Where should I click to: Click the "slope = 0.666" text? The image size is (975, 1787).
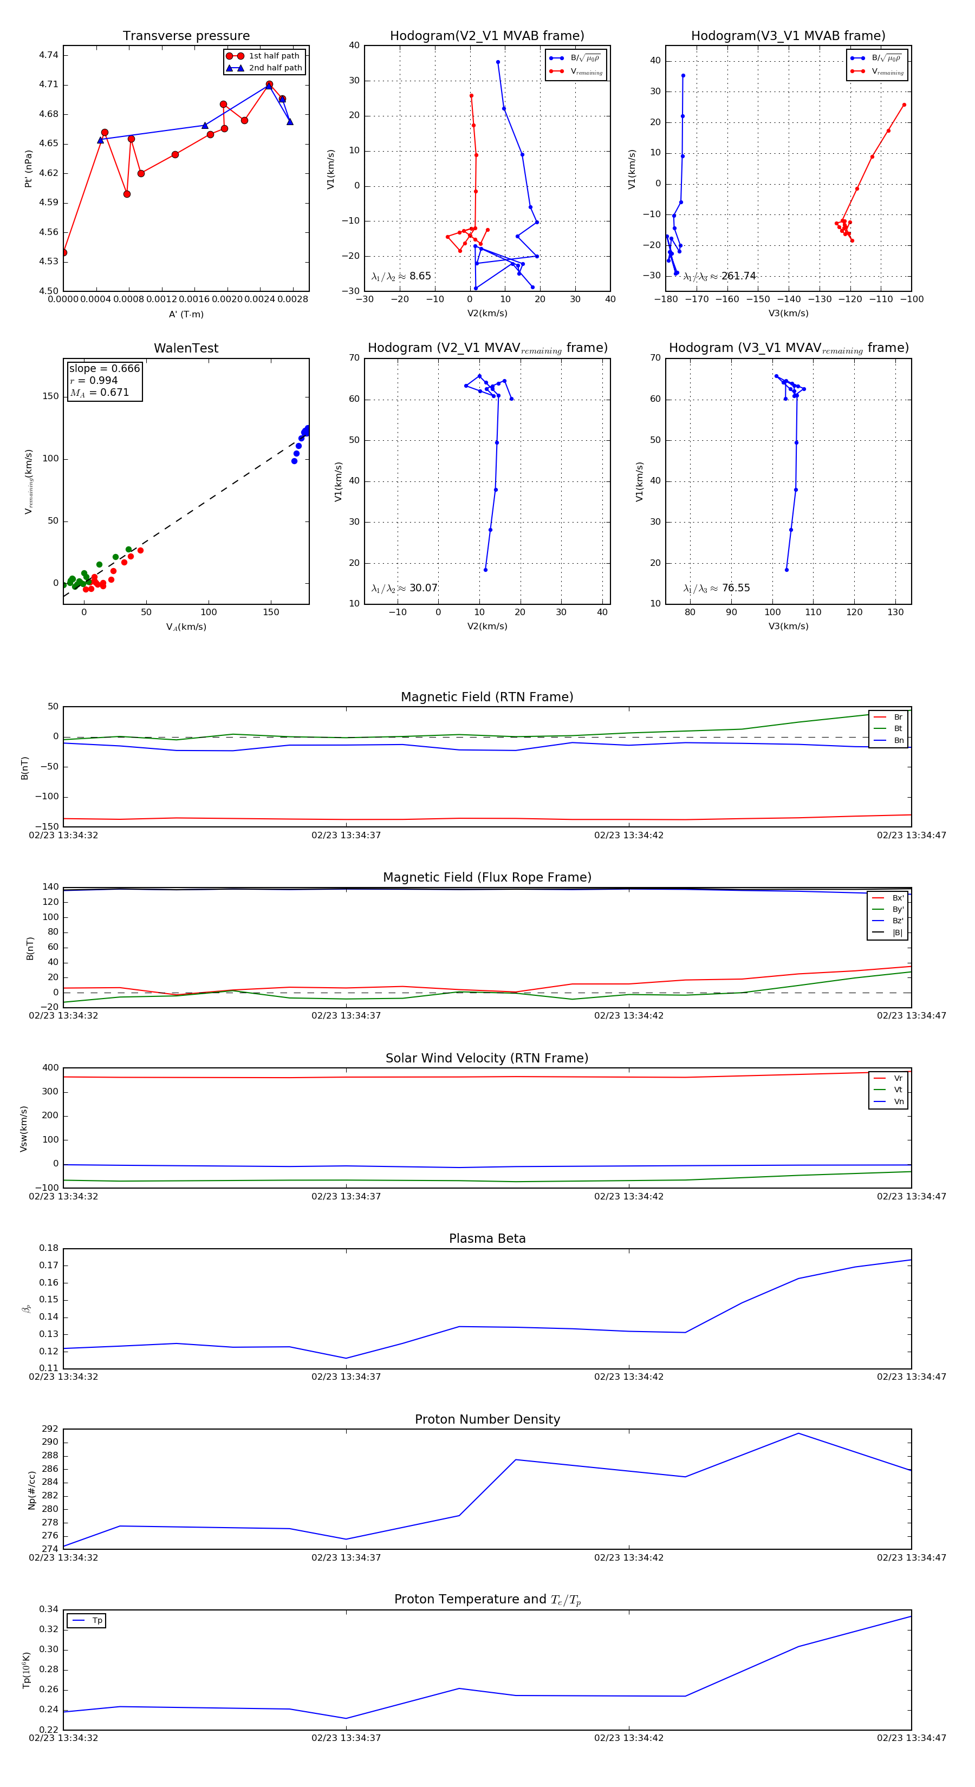click(x=104, y=368)
